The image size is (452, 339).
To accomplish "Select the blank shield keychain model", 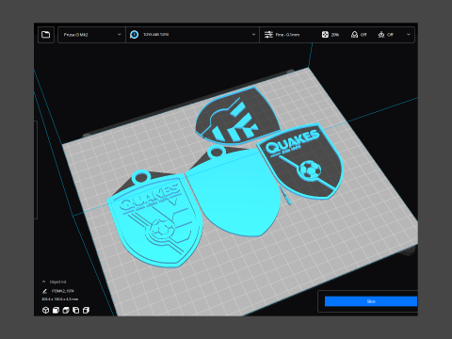I will pyautogui.click(x=235, y=195).
